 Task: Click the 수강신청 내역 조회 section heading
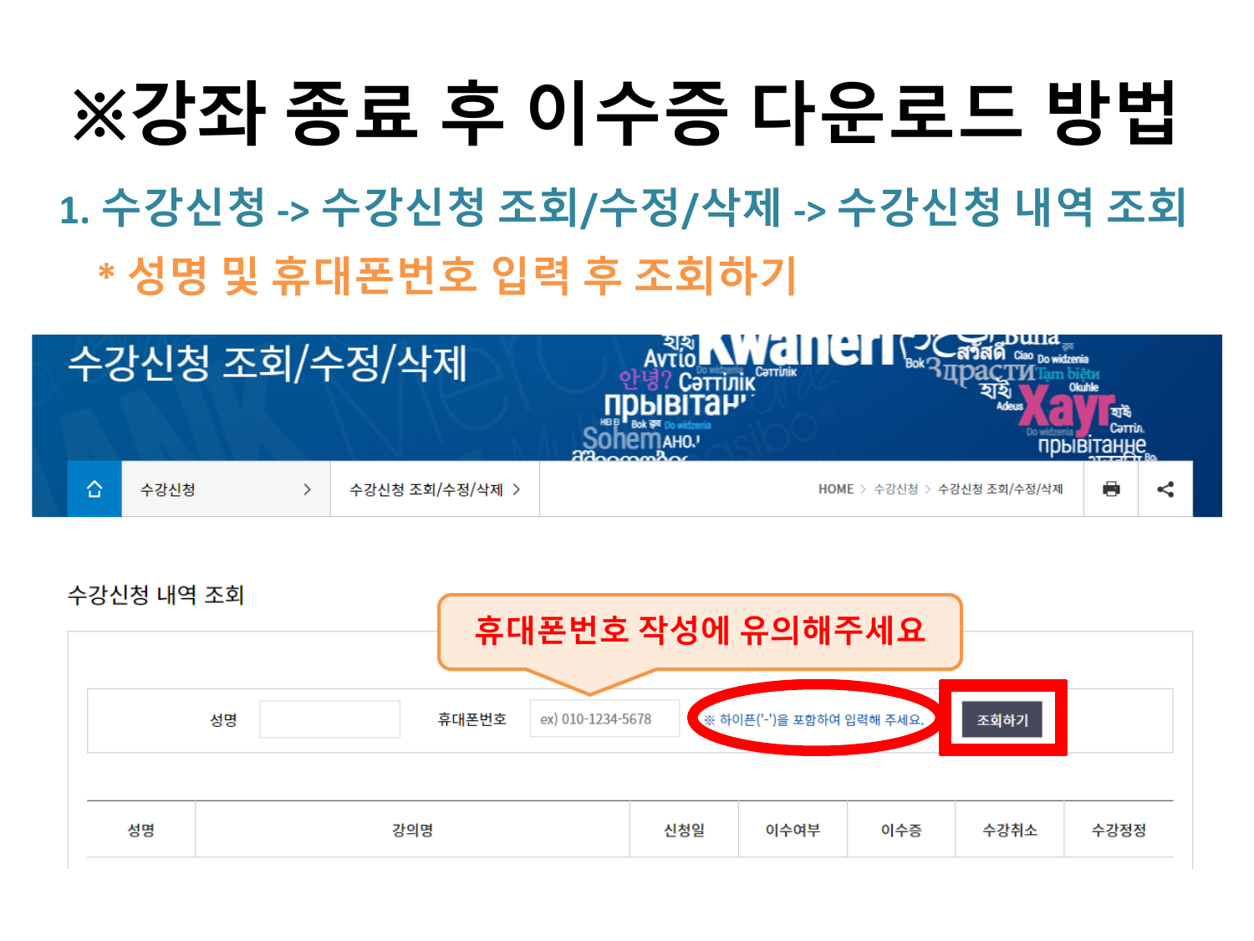click(155, 595)
